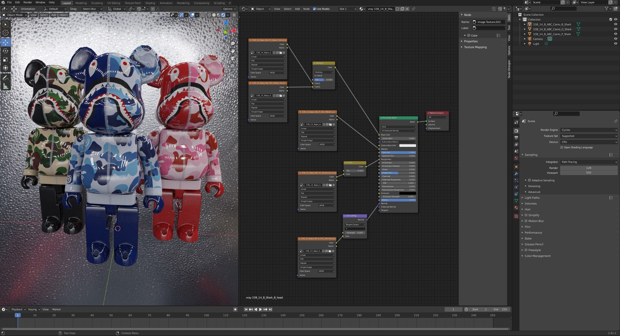Click the timeline Marker button
The width and height of the screenshot is (620, 336).
(x=57, y=309)
